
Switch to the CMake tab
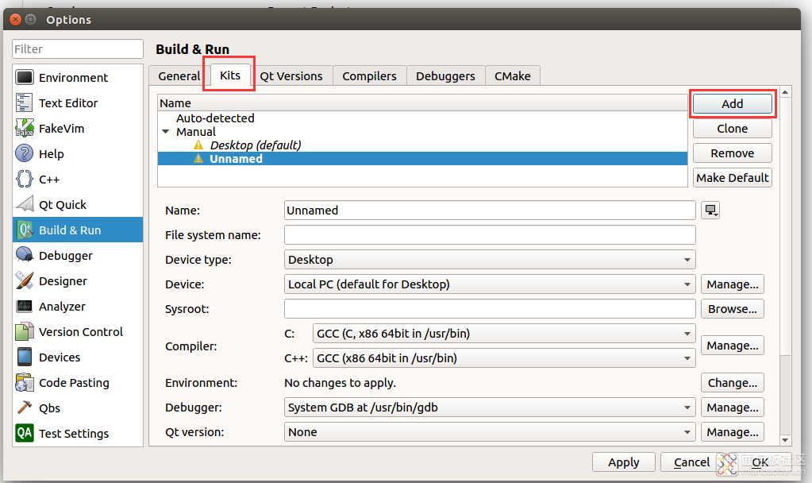[x=512, y=76]
